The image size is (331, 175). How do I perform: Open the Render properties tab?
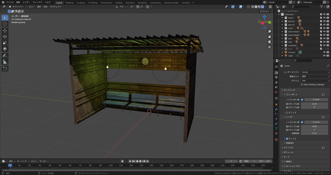point(276,73)
